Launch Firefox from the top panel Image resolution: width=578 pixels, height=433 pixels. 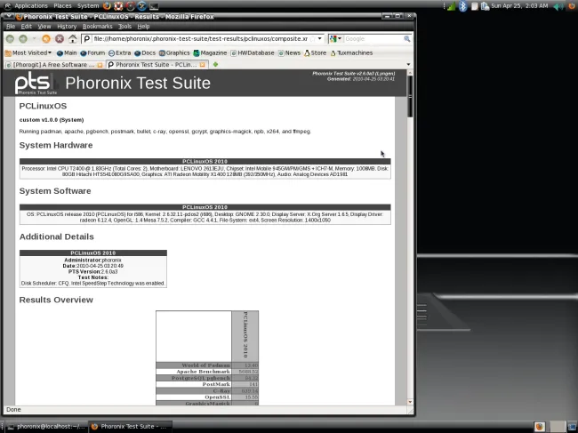(107, 6)
